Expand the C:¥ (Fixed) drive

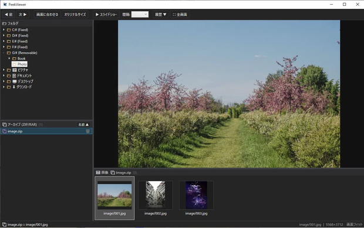coord(4,30)
